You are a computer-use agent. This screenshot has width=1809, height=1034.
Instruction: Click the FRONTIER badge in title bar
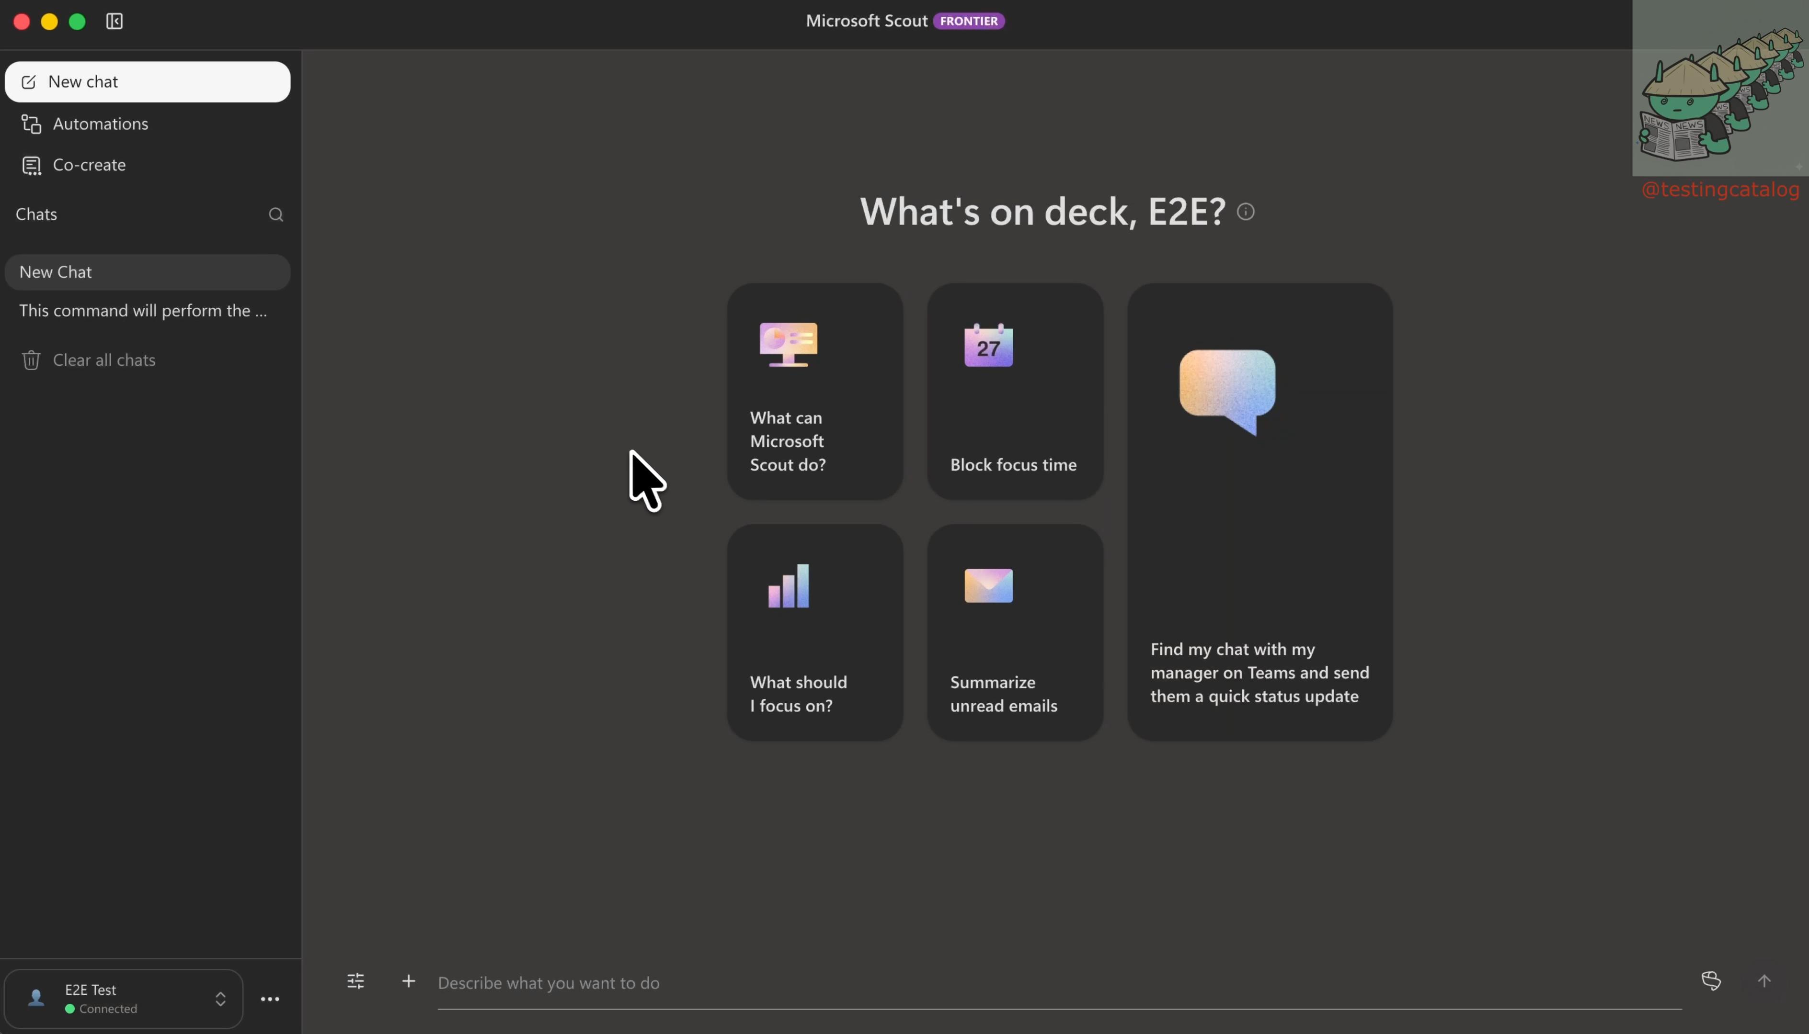(x=969, y=22)
